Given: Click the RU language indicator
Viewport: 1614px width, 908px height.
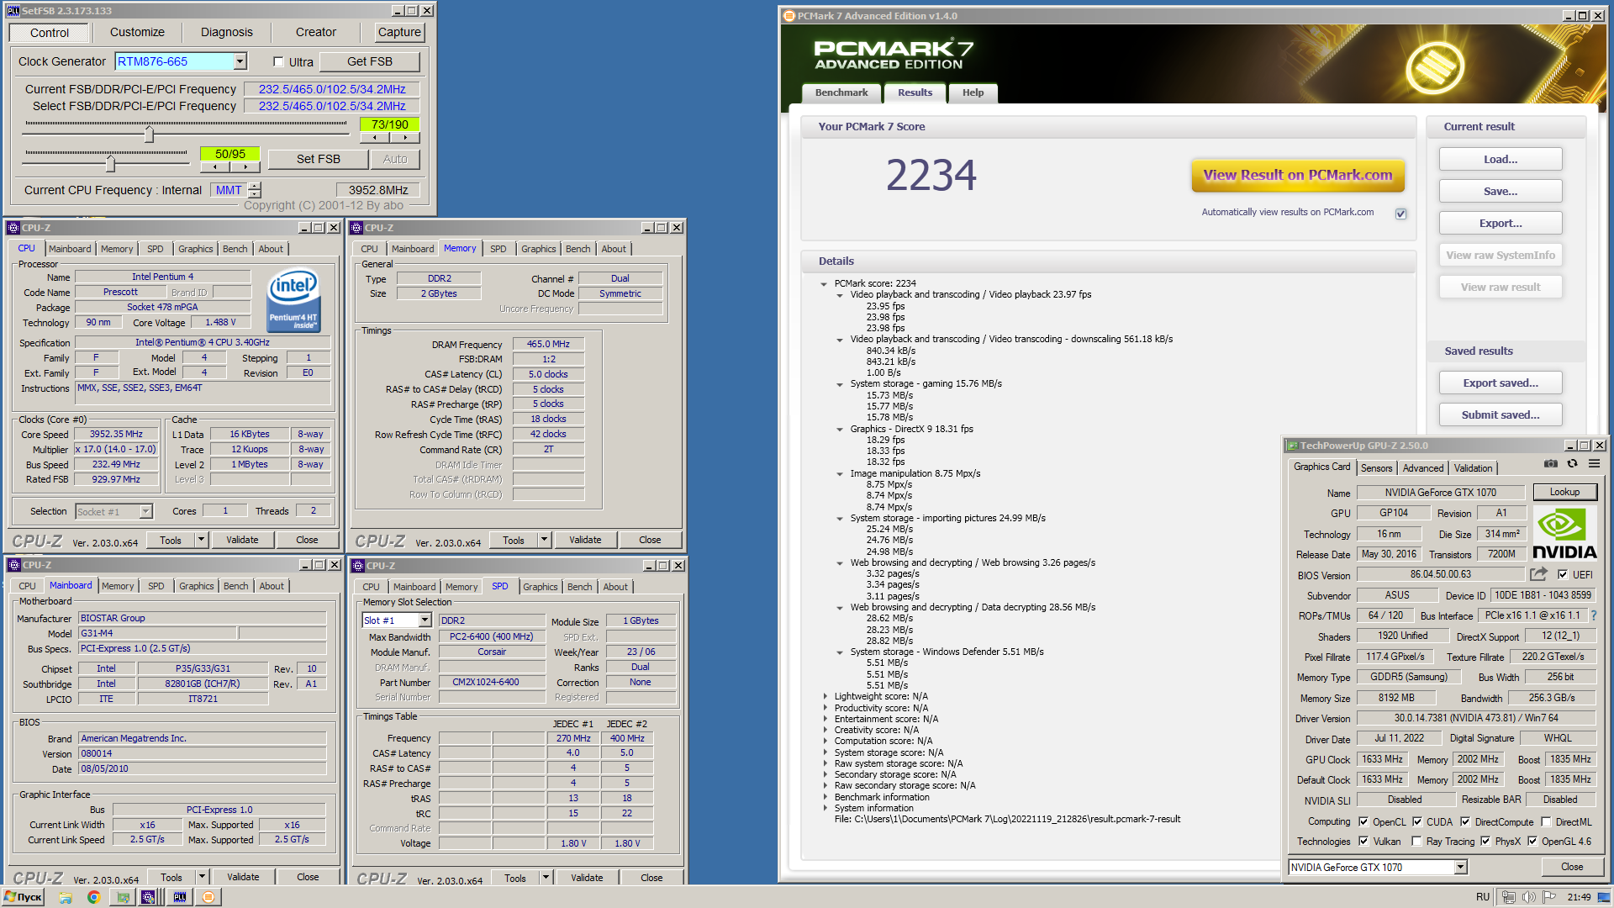Looking at the screenshot, I should point(1483,897).
